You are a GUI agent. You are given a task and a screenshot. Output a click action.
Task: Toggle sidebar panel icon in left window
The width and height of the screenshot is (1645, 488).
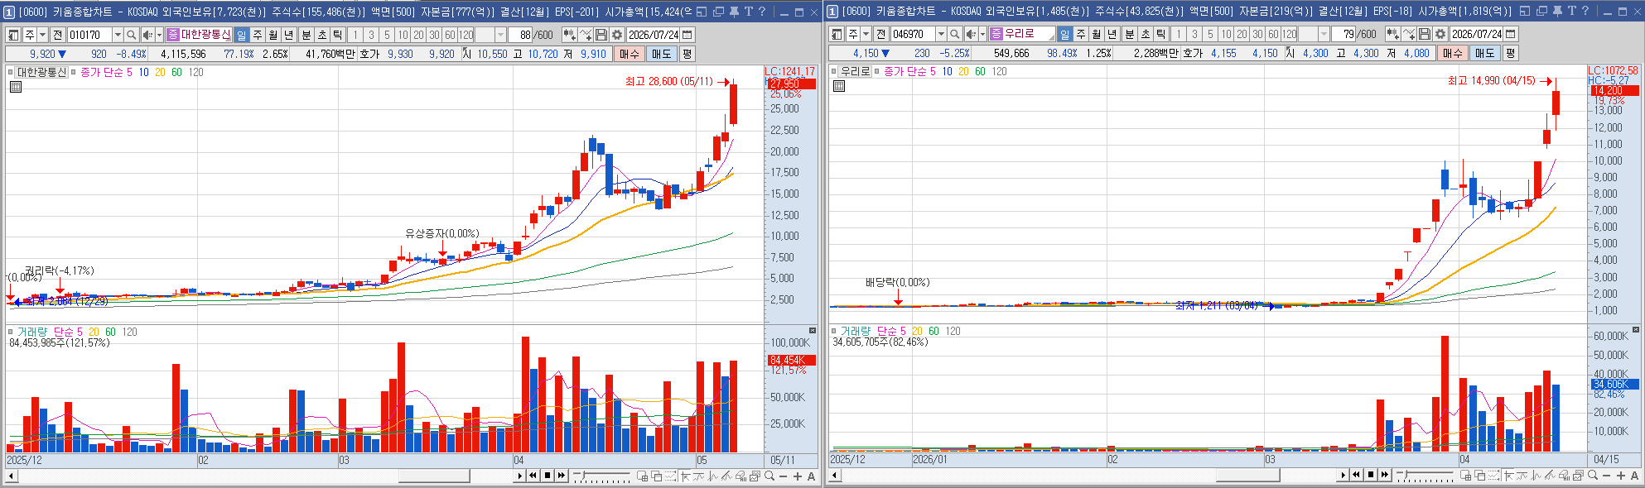coord(13,35)
